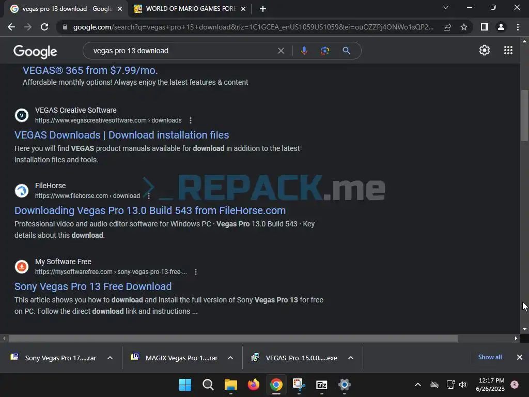View site information lock icon
Viewport: 529px width, 397px height.
65,27
